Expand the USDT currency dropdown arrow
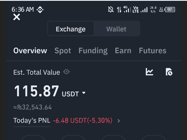This screenshot has width=187, height=140. 84,93
